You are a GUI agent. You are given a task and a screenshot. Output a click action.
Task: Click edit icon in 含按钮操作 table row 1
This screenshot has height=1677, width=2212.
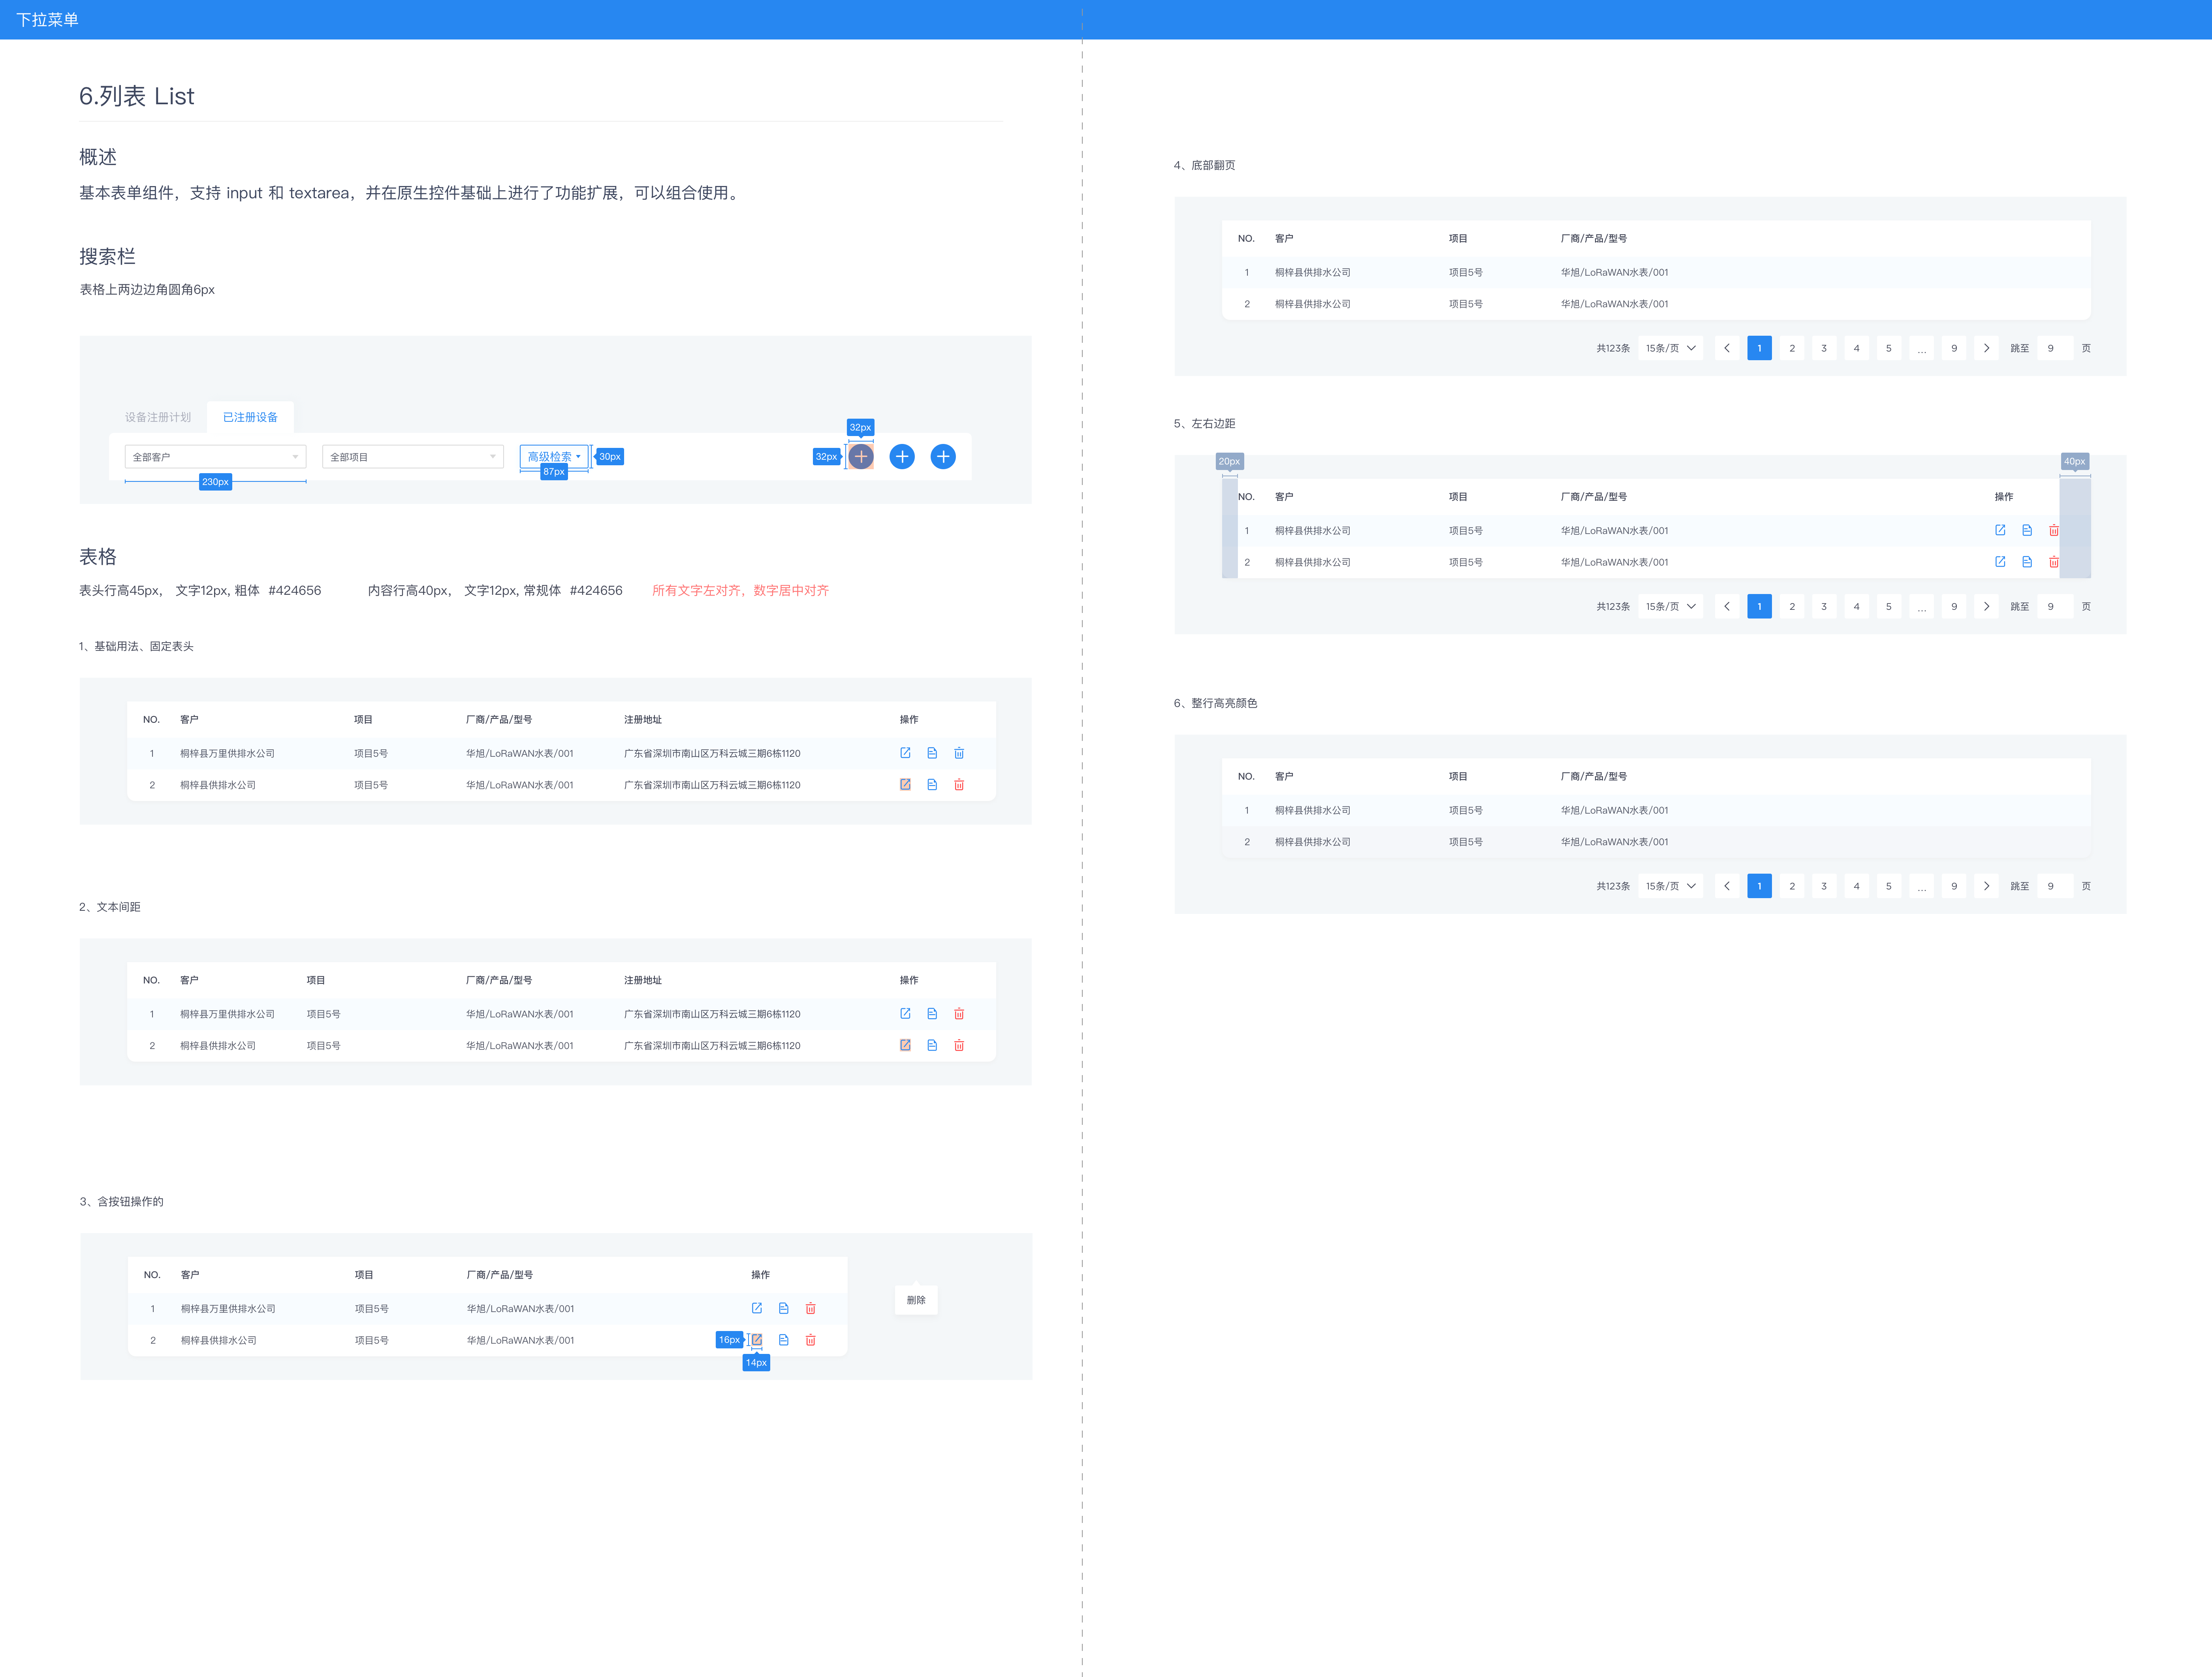757,1308
